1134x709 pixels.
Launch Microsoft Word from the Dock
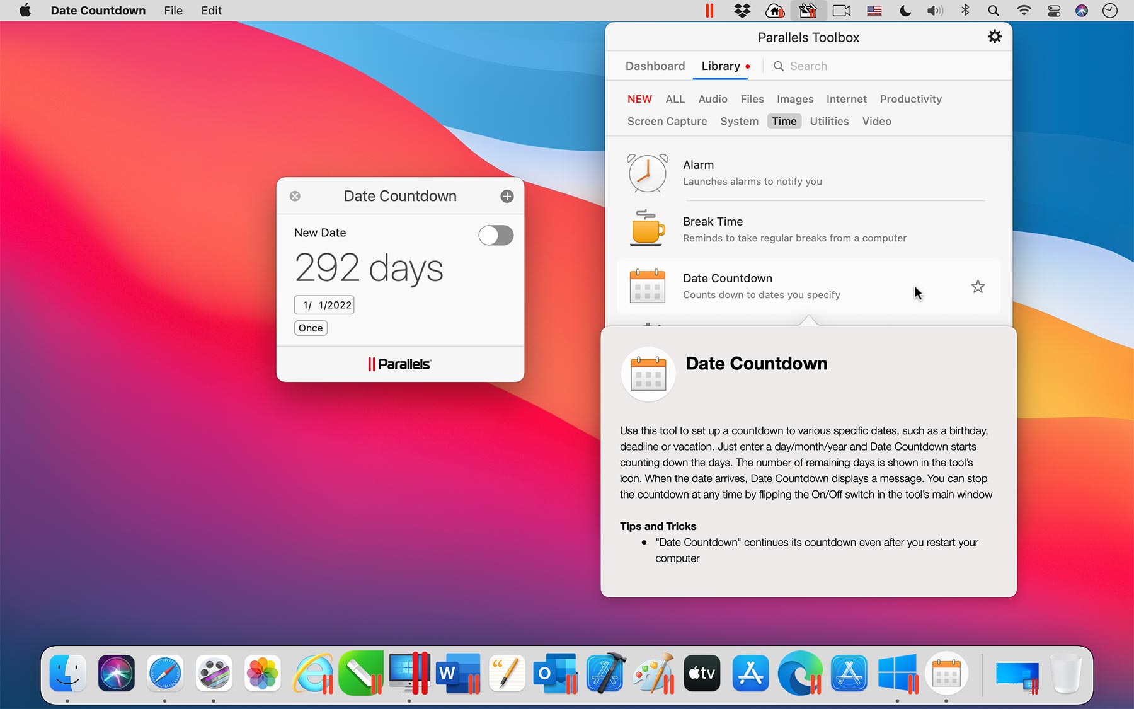457,673
